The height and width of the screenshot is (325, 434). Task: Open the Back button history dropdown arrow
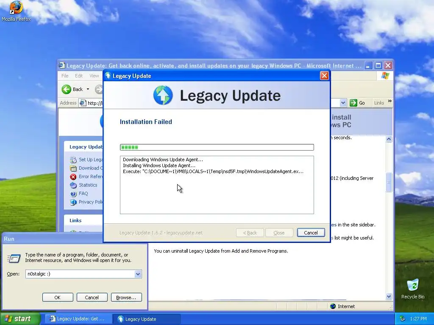(88, 89)
